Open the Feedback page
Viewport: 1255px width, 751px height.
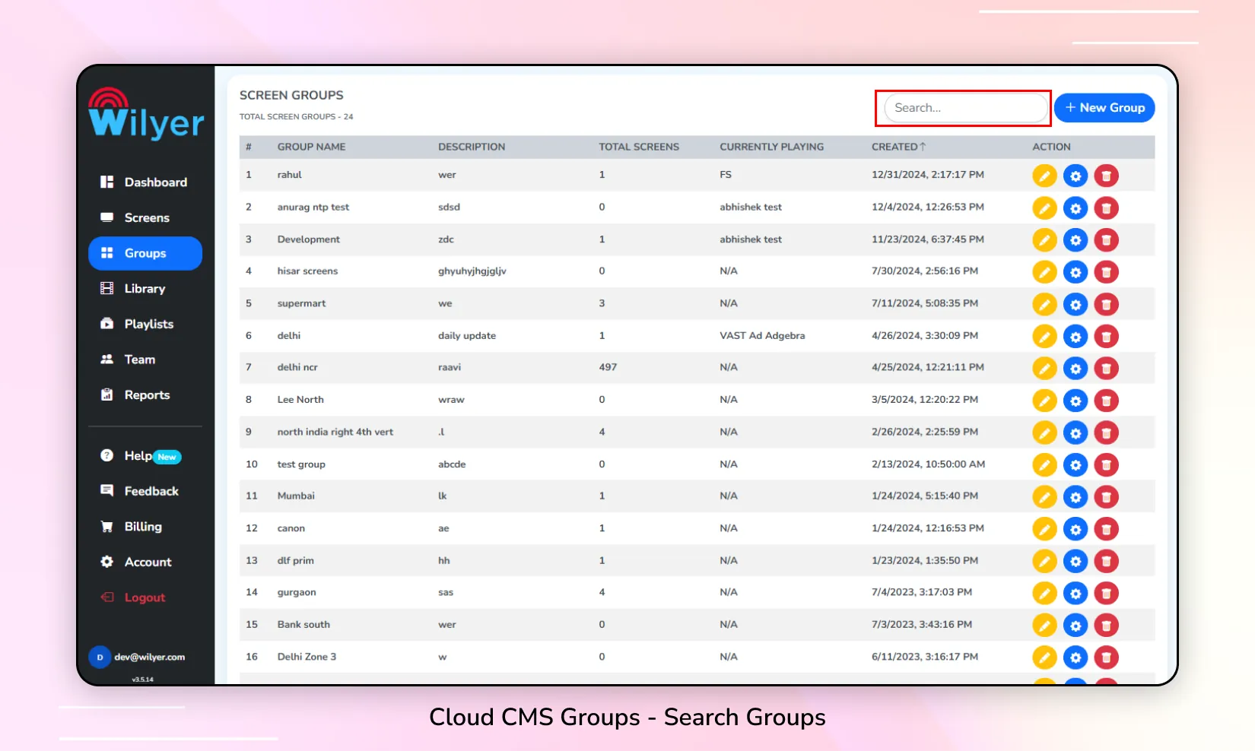click(x=145, y=491)
